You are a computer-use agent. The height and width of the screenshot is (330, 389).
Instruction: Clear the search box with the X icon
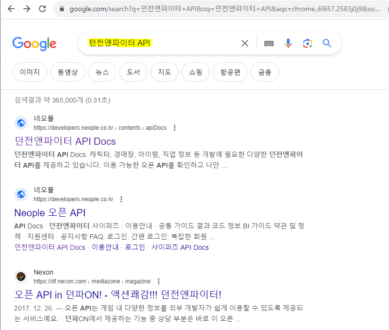coord(245,43)
